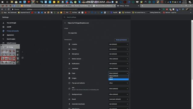Image resolution: width=193 pixels, height=109 pixels.
Task: Show hidden system tray icons chevron
Action: (x=166, y=2)
